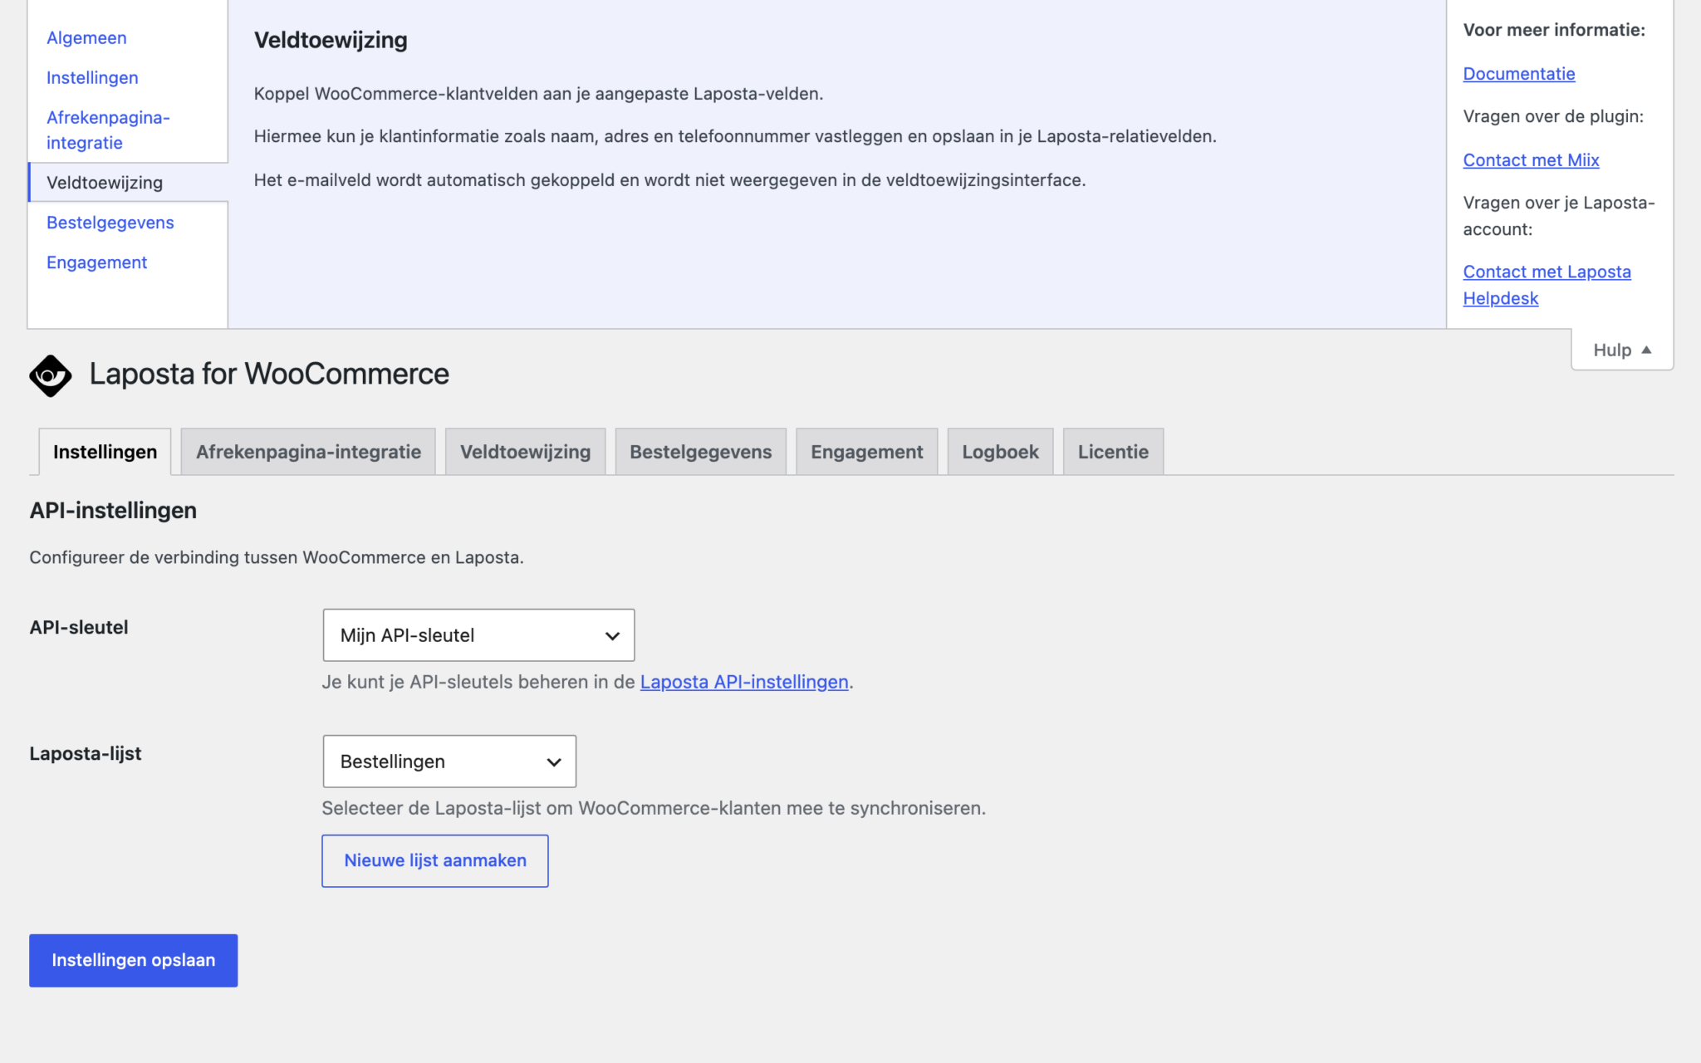Select Afrekenpagina-integratie in help sidebar
The height and width of the screenshot is (1063, 1701).
pos(108,130)
